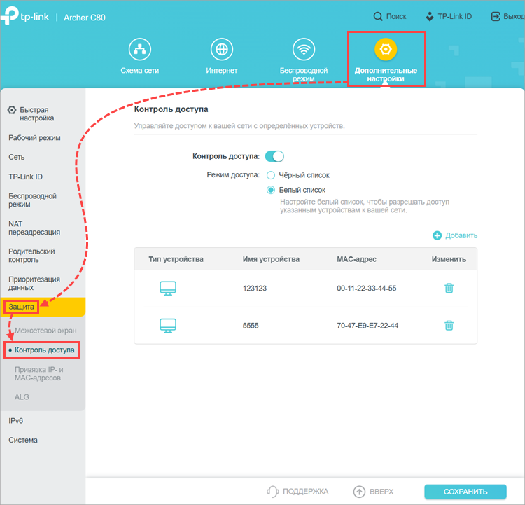Viewport: 525px width, 505px height.
Task: Click the Добавить (Add) link
Action: (455, 235)
